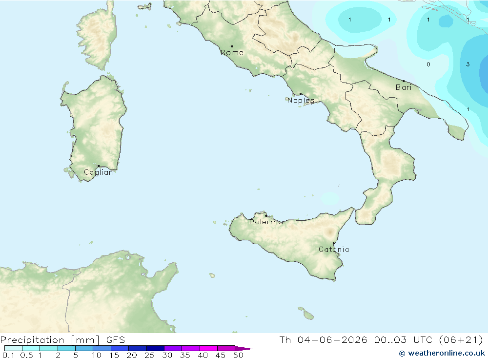Pick the 15–20 mm blue legend swatch
488x358 pixels.
pyautogui.click(x=120, y=348)
